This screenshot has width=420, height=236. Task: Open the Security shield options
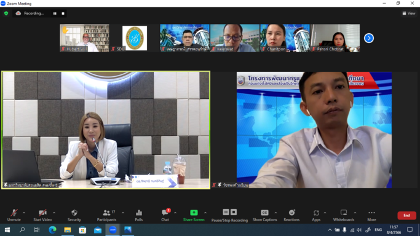coord(74,215)
